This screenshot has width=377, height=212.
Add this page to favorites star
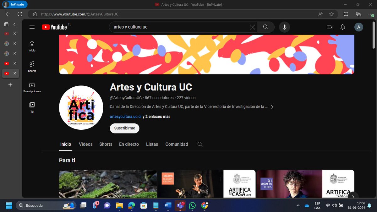pyautogui.click(x=331, y=14)
